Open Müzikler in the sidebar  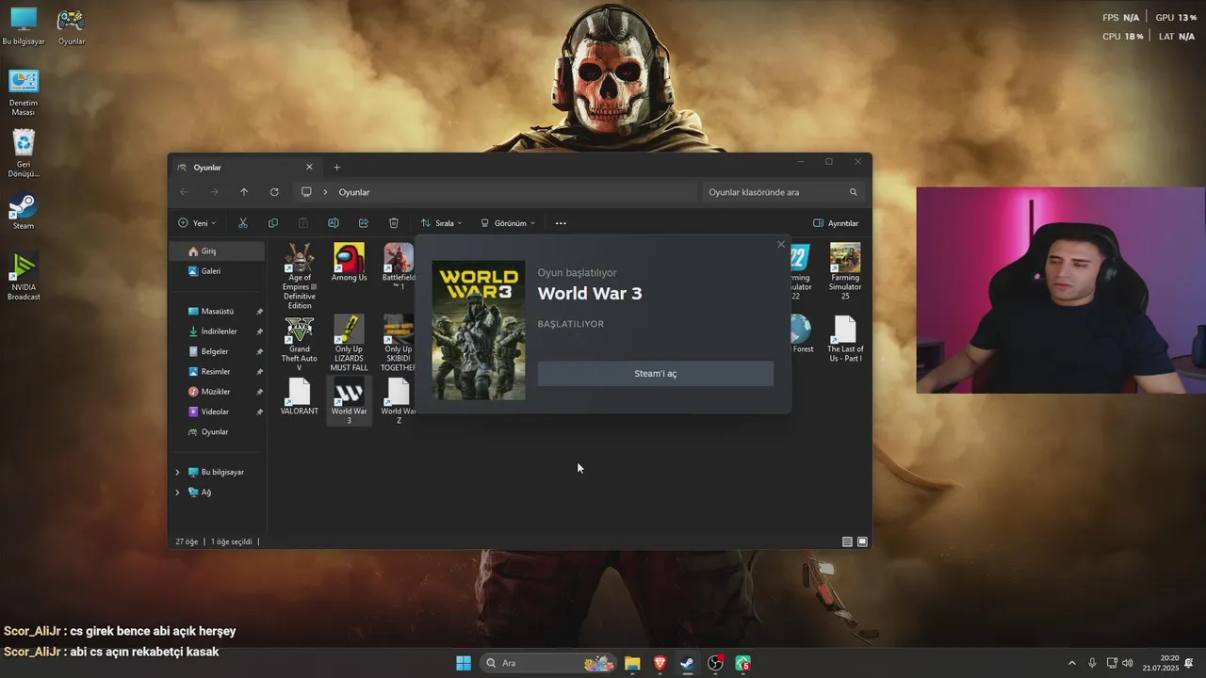(x=218, y=392)
